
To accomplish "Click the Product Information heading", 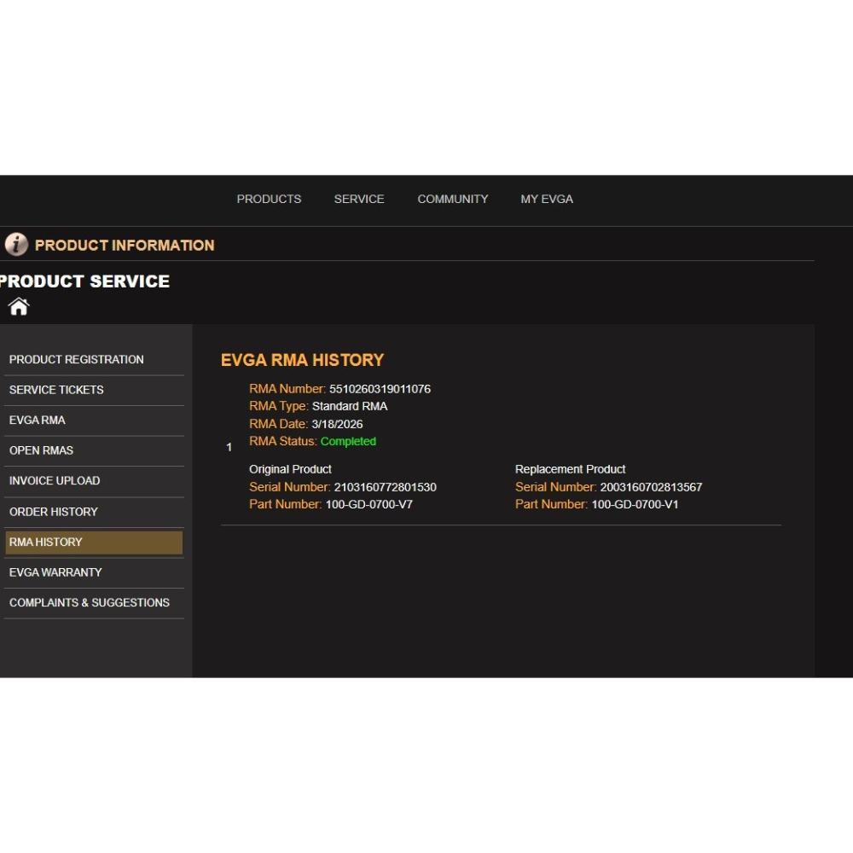I will click(125, 246).
